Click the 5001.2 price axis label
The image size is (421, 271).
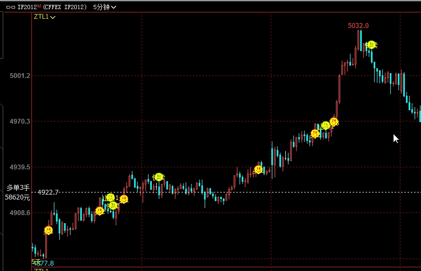(x=19, y=76)
